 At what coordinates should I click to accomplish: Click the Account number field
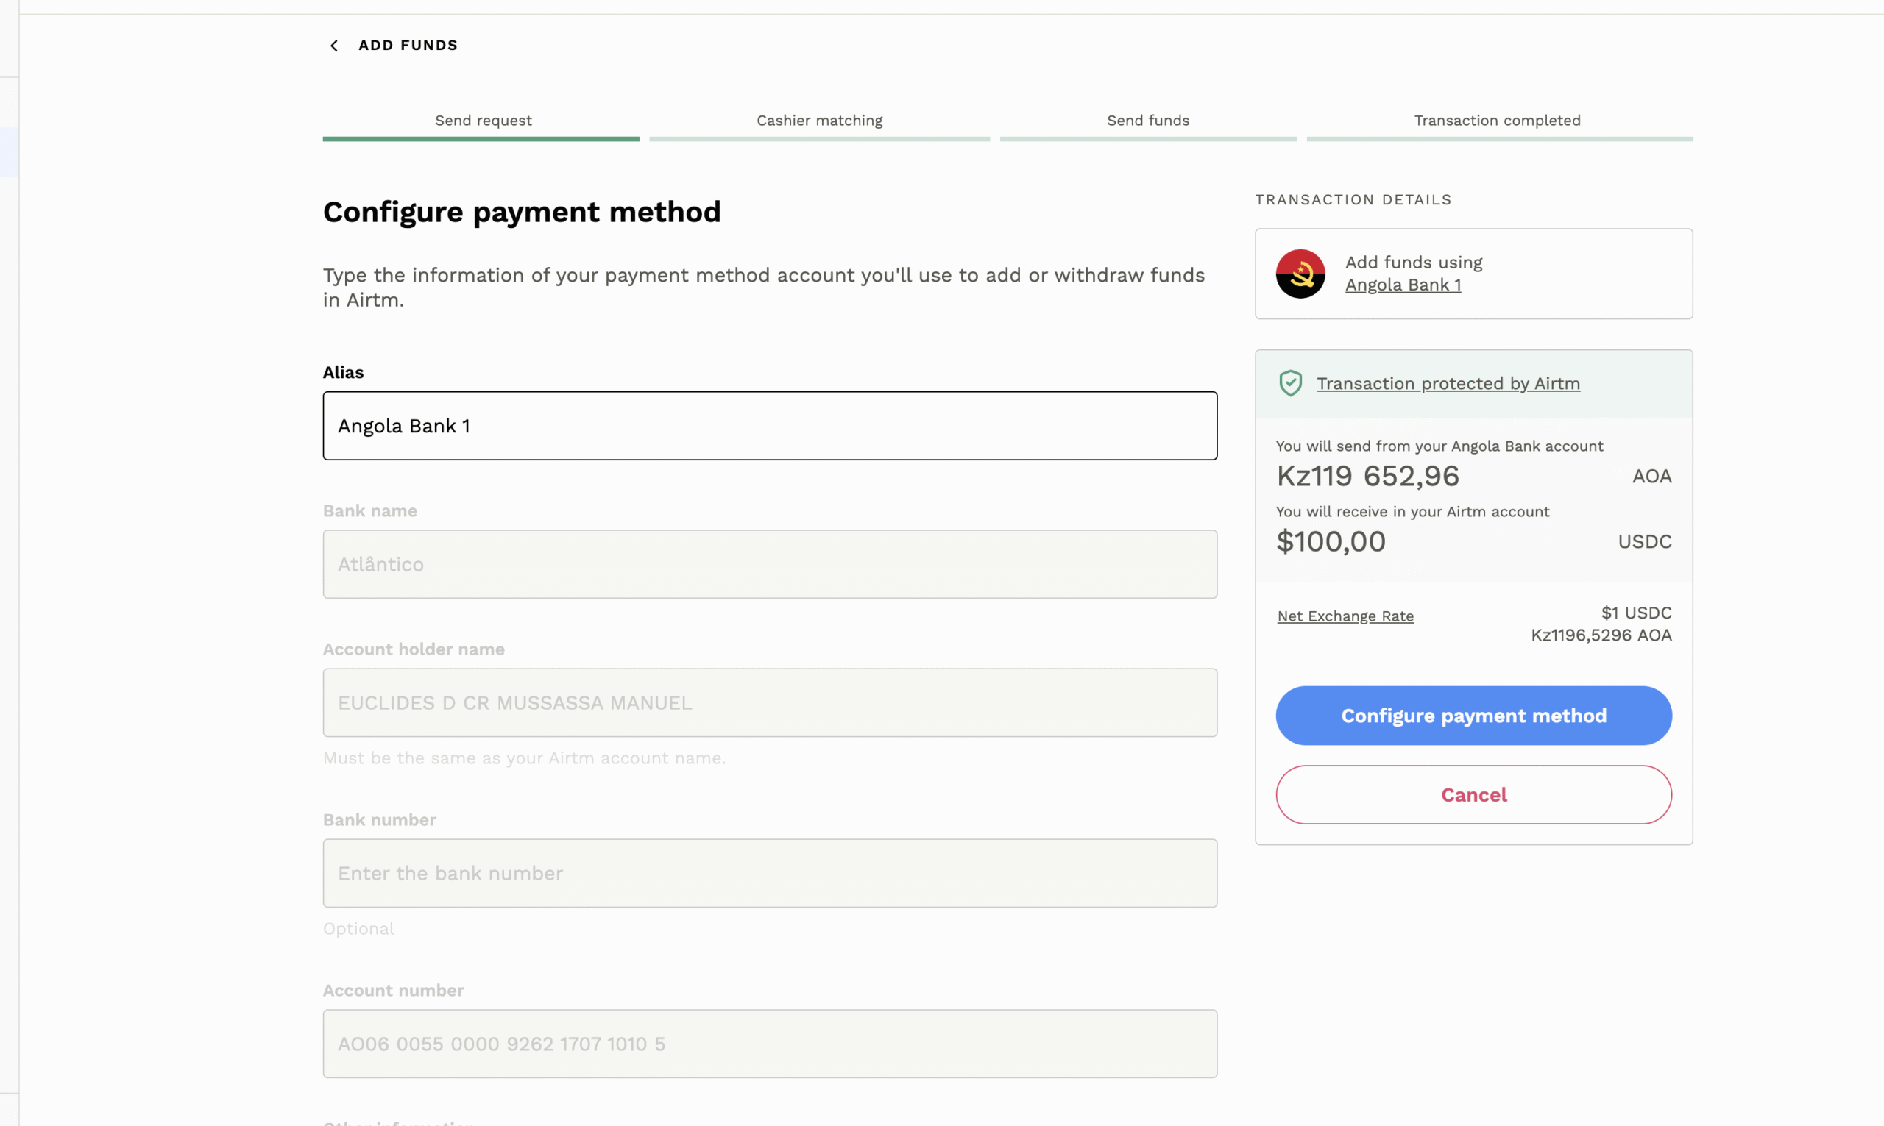point(770,1044)
